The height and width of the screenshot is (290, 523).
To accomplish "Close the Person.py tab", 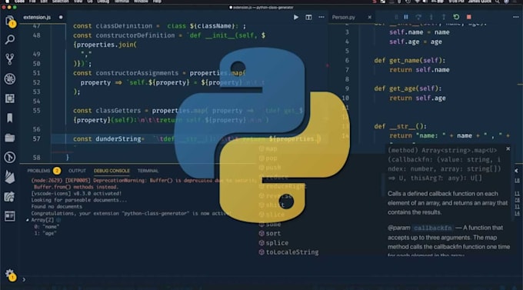I will click(369, 17).
